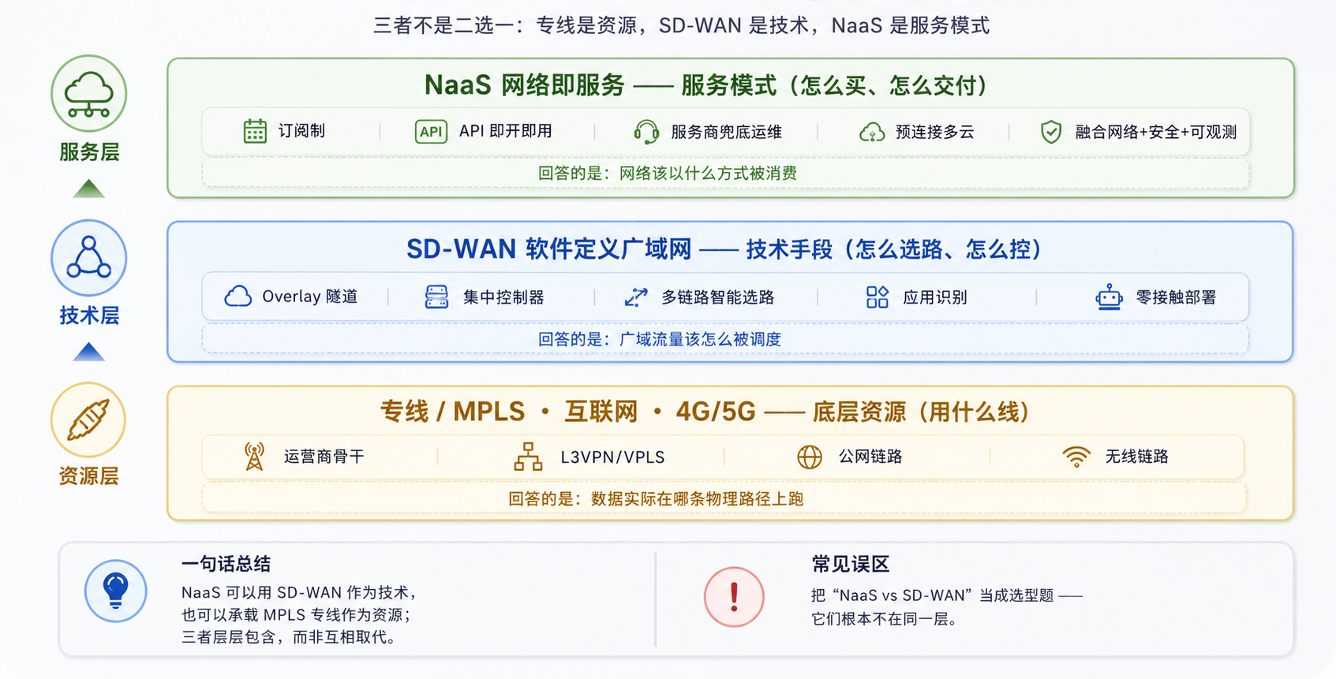Click the shield check icon beside 融合网络+安全+可观测

(x=1050, y=132)
